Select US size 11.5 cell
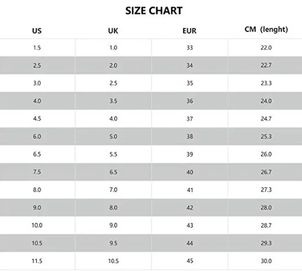 coord(37,261)
